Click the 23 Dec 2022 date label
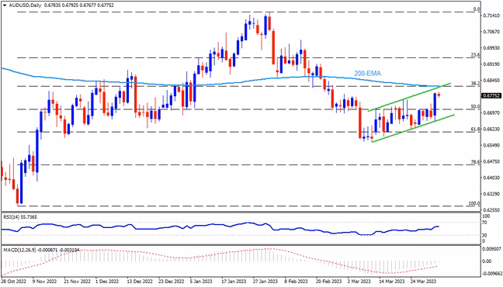 pyautogui.click(x=172, y=282)
